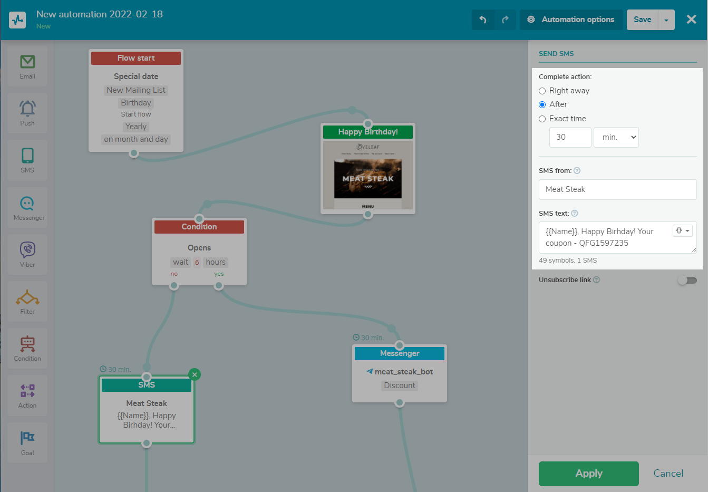Pick the SMS block in sidebar
The height and width of the screenshot is (492, 708).
27,160
